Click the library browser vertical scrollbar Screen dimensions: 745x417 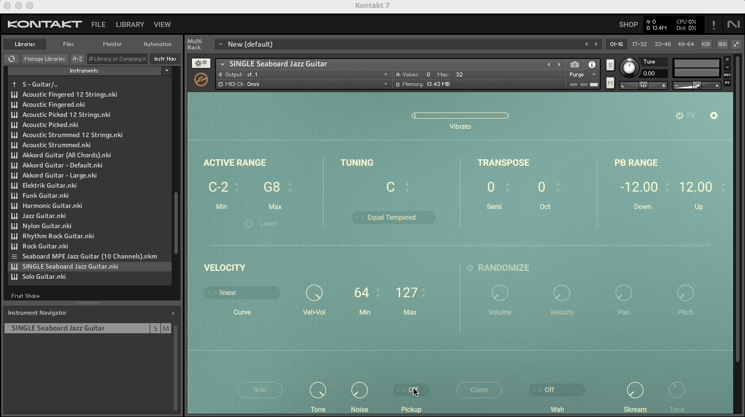point(176,223)
